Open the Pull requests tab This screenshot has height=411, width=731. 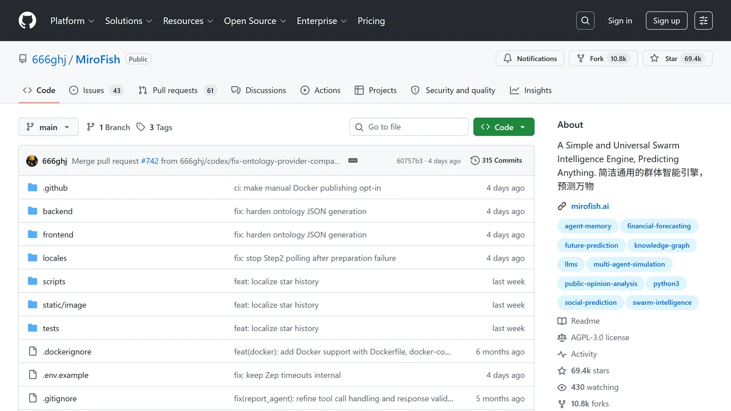(178, 90)
